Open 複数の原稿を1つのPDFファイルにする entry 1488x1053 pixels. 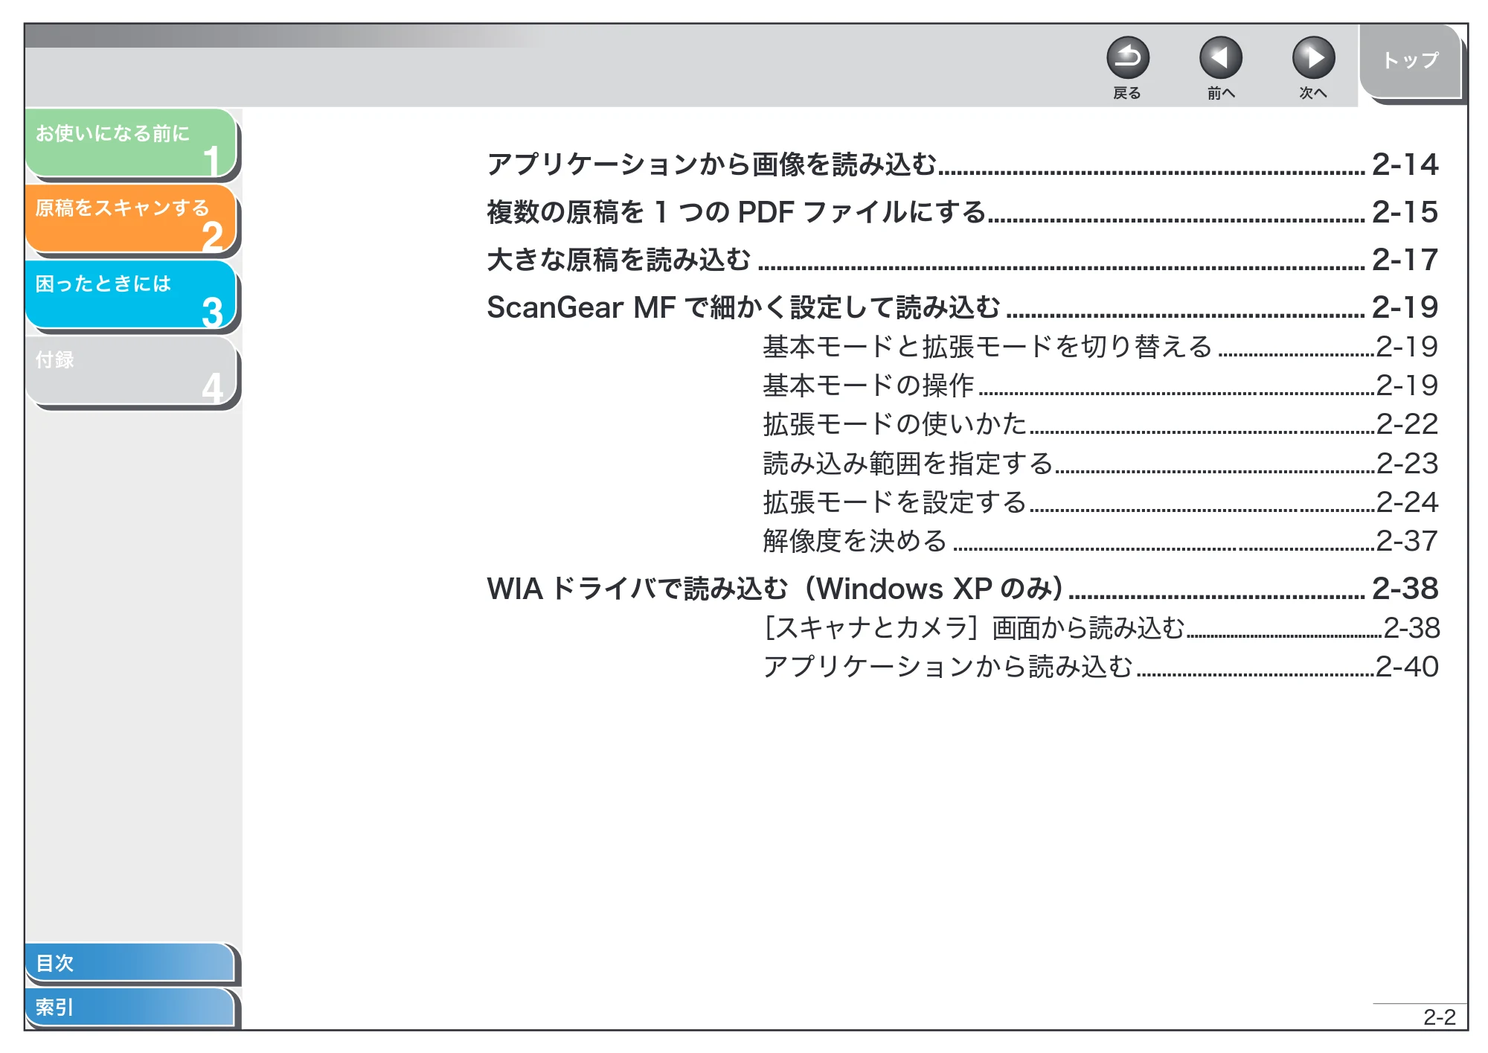962,211
